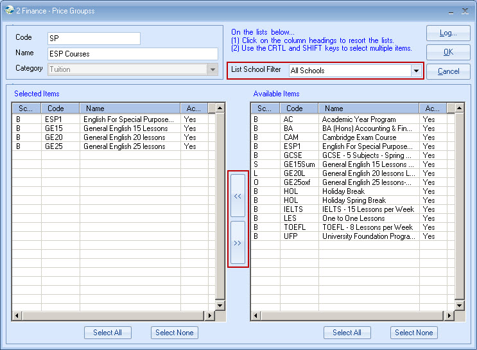Expand the disabled Category Tuition dropdown
Viewport: 477px width, 350px height.
click(212, 69)
